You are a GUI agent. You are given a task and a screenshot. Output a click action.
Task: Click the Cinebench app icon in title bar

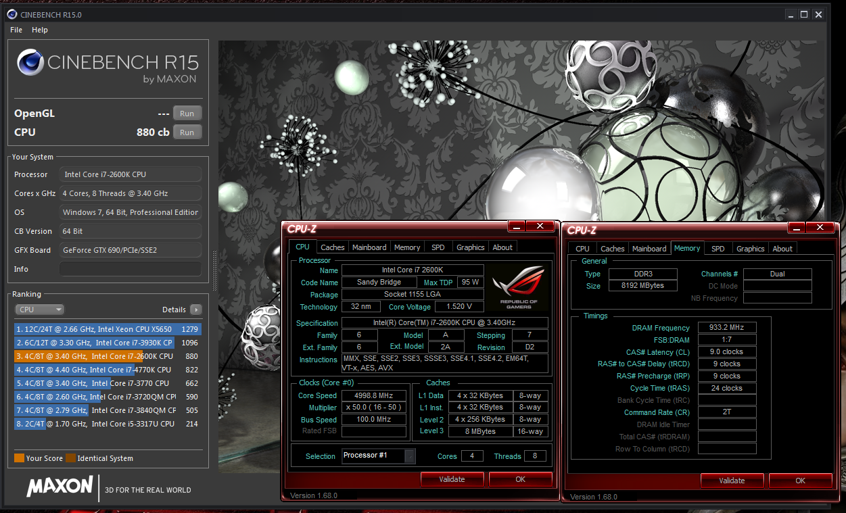(x=12, y=14)
